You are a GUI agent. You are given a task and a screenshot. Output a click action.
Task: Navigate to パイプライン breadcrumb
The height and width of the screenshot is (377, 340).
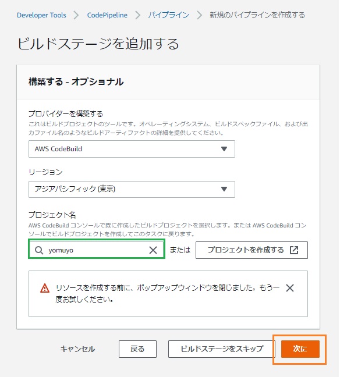tap(169, 15)
